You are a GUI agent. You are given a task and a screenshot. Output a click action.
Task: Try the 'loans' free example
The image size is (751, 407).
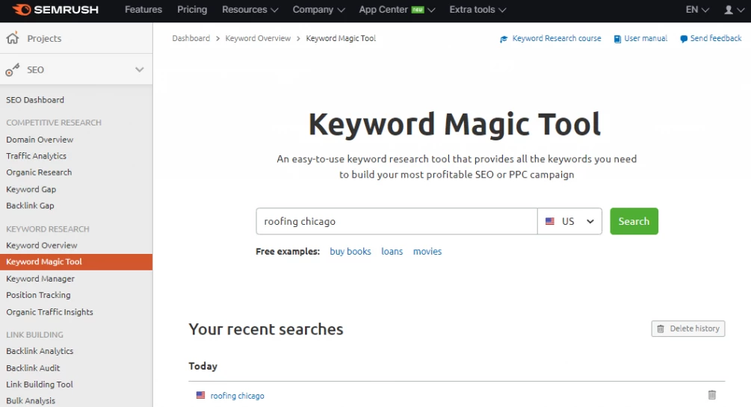pyautogui.click(x=392, y=252)
